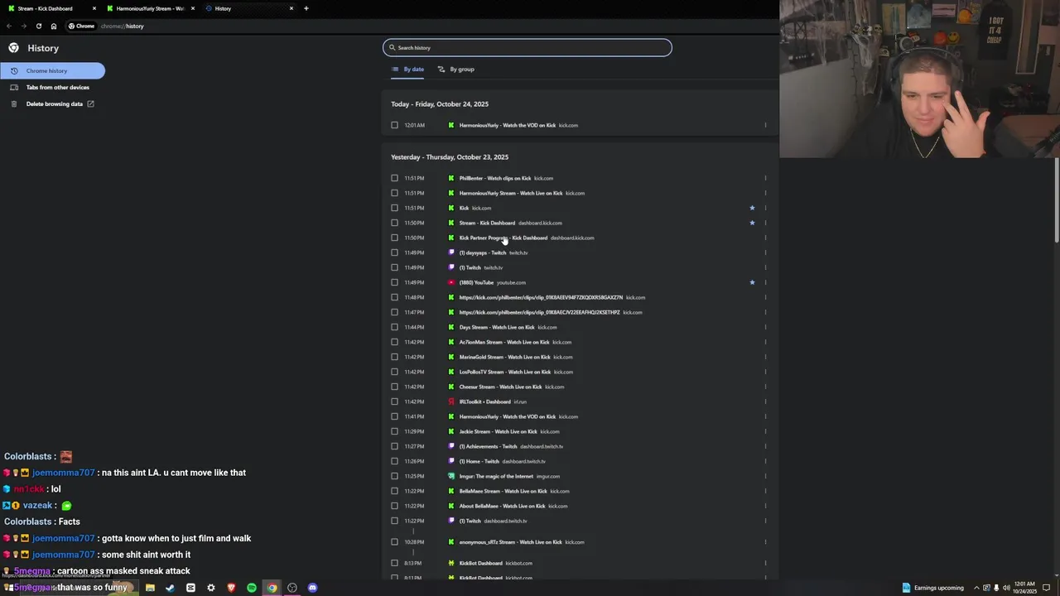Screen dimensions: 1060x596
Task: Open the BellaMaee Stream history entry
Action: coord(503,491)
